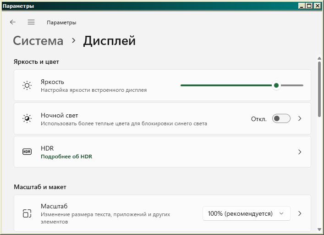
Task: Click the brightness sun icon
Action: click(27, 85)
